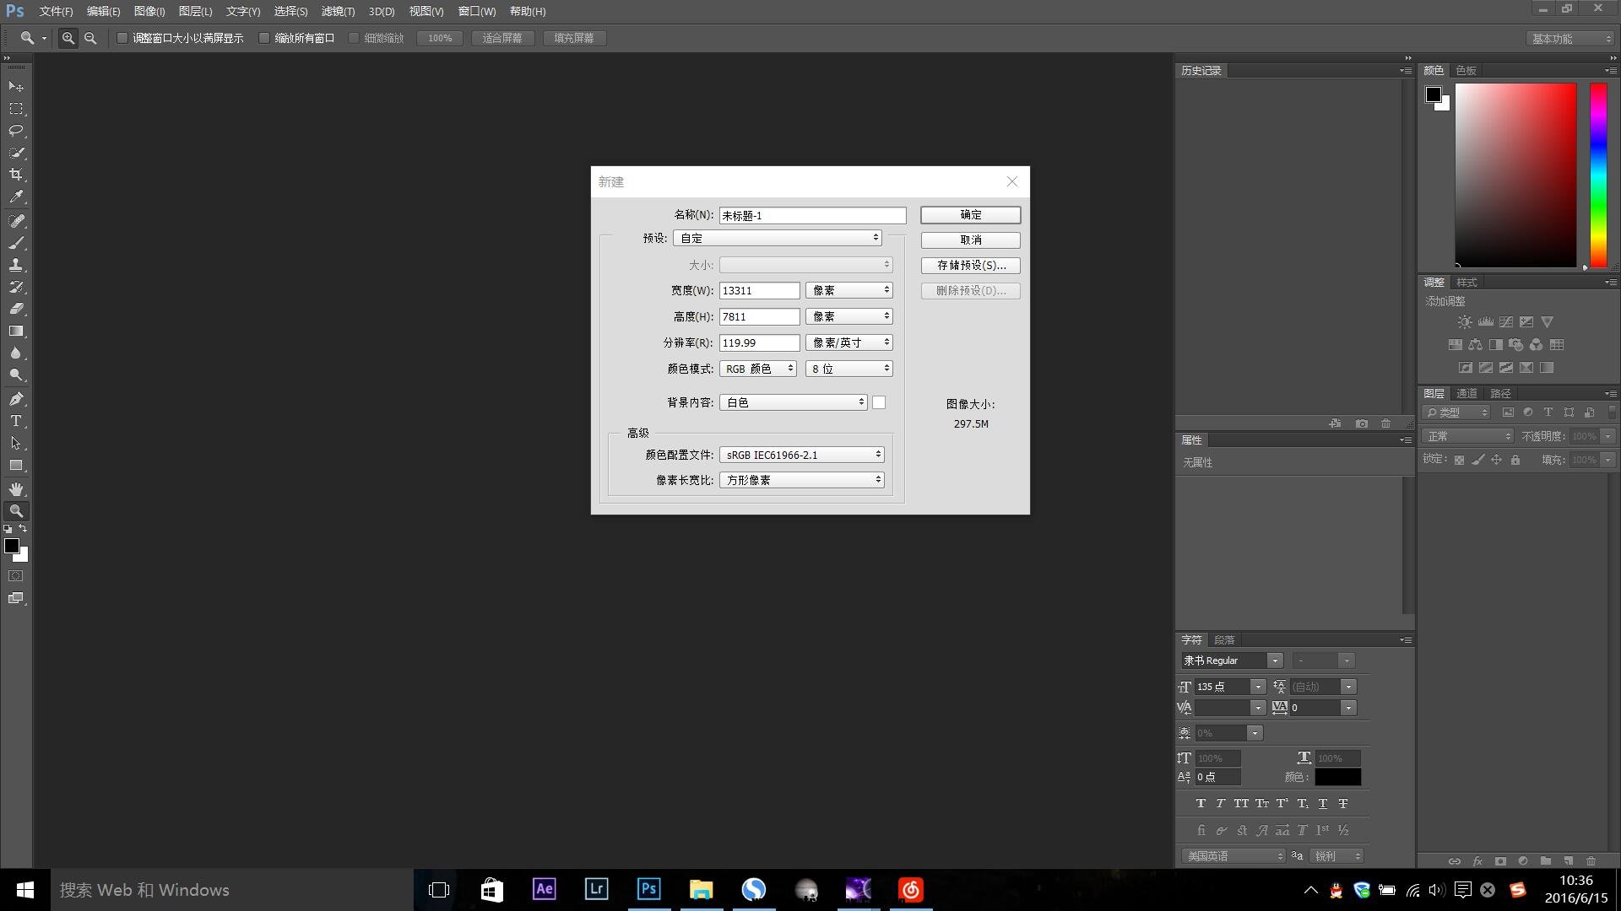The height and width of the screenshot is (911, 1621).
Task: Select the History Brush tool
Action: 16,287
